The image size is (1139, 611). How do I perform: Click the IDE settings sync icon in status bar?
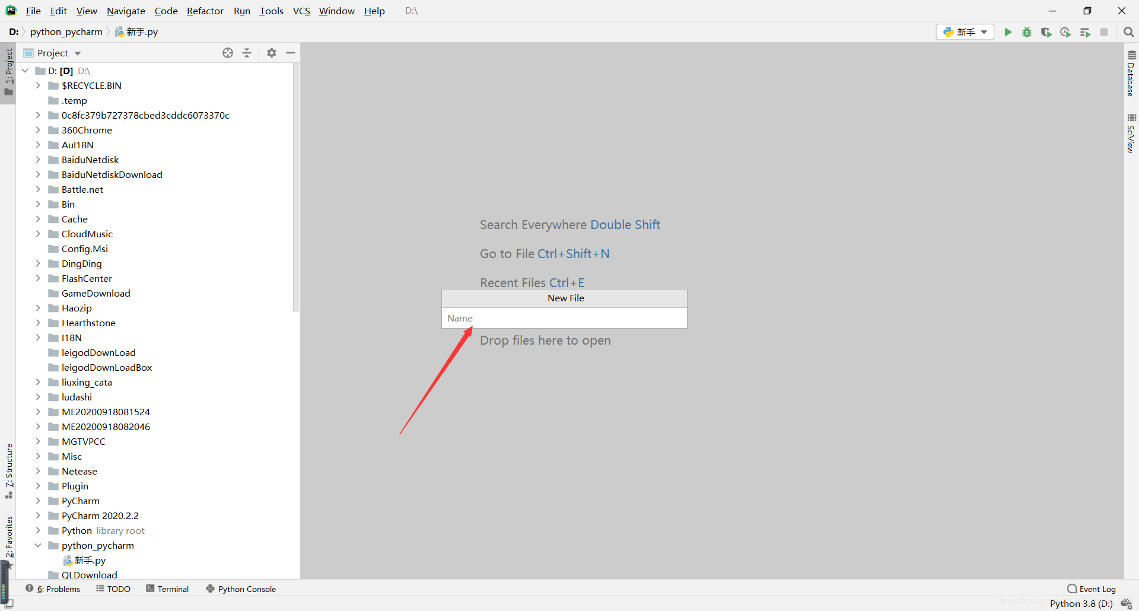[x=1126, y=604]
